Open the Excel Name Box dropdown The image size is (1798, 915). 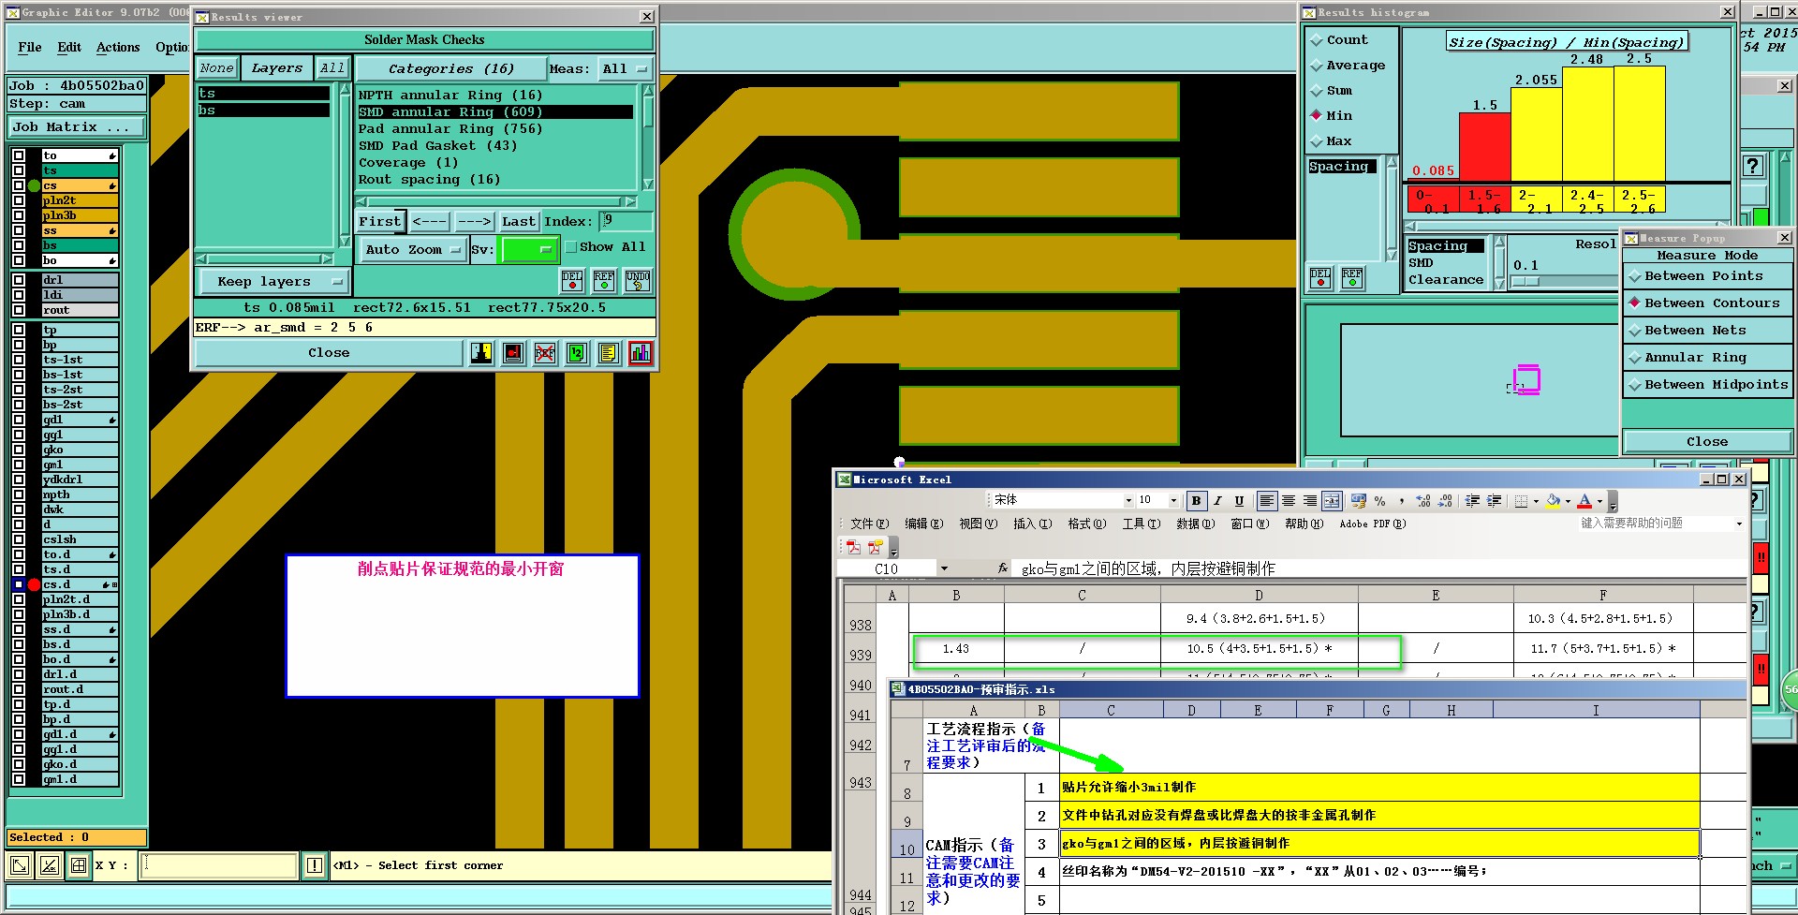[x=944, y=568]
